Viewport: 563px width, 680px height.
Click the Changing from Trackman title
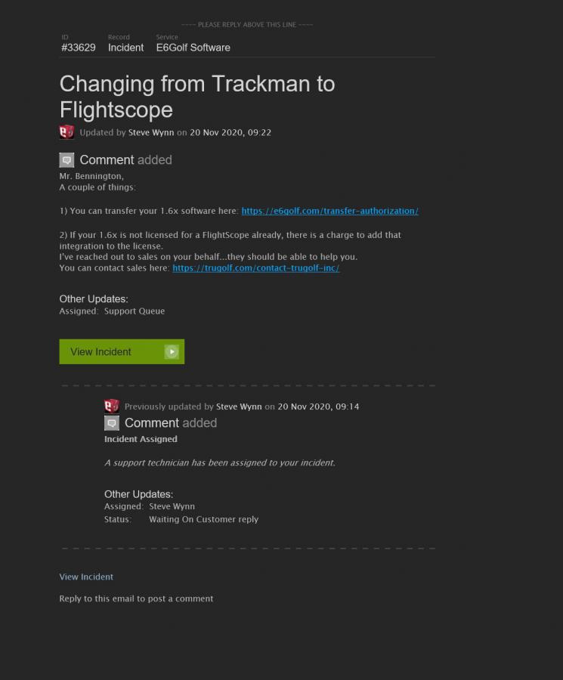tap(197, 96)
